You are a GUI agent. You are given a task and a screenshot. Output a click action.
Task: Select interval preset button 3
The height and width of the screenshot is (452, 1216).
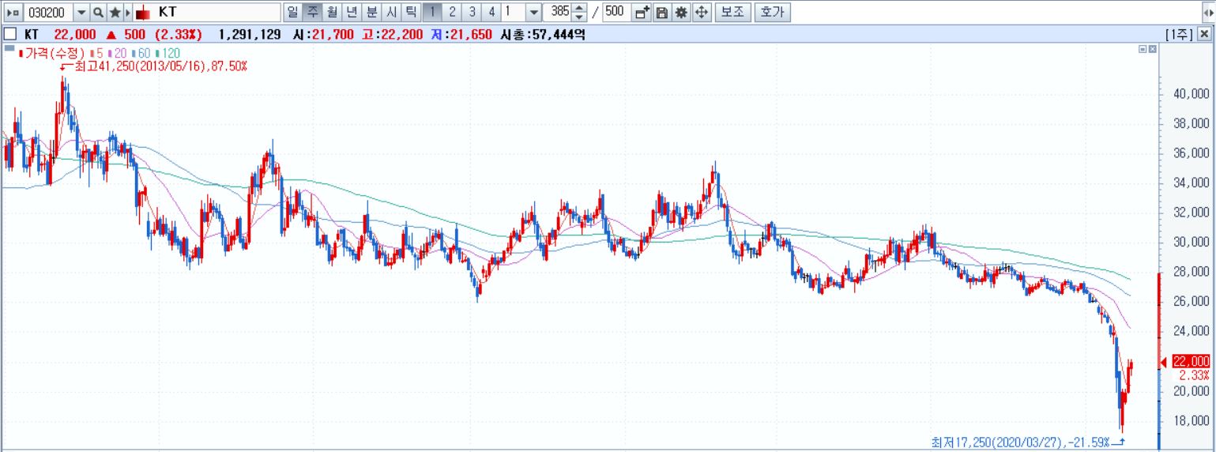pos(472,12)
